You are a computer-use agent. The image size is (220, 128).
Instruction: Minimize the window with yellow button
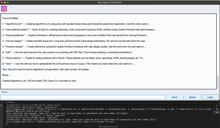coord(5,2)
